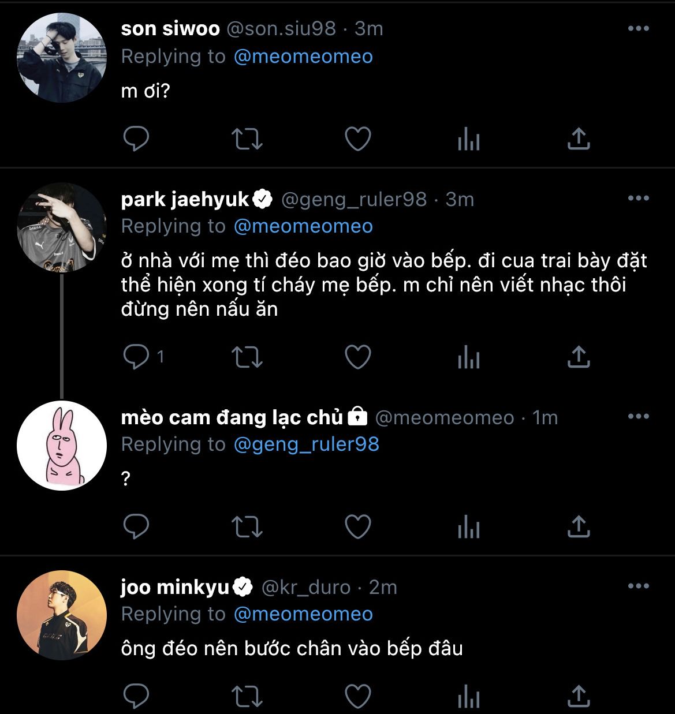Share park jaehyuk's tweet
This screenshot has width=675, height=714.
[x=578, y=357]
